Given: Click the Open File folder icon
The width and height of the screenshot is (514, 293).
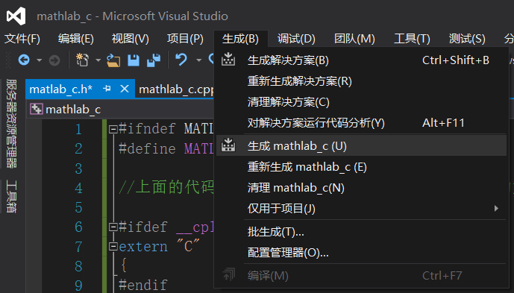Looking at the screenshot, I should click(113, 60).
